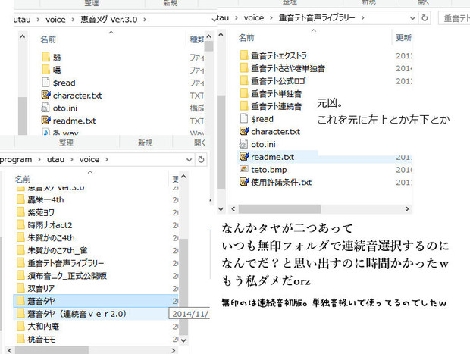
Task: Select the 朱賀かのこ7th_雀 folder icon
Action: pyautogui.click(x=20, y=250)
